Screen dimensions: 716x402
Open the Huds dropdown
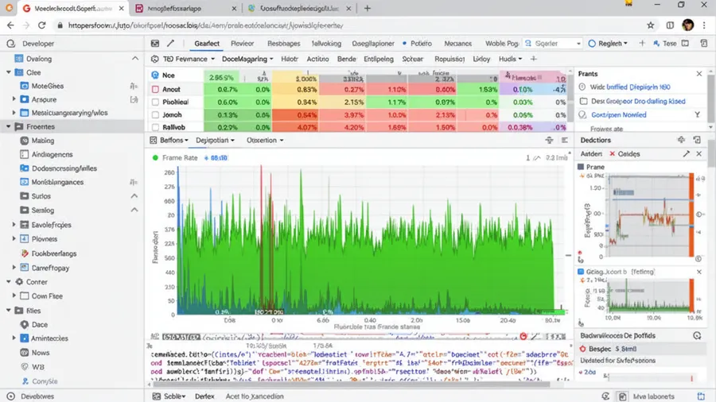click(x=510, y=59)
